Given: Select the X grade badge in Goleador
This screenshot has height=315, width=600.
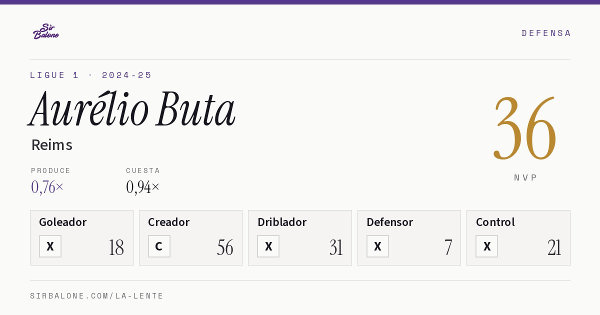Looking at the screenshot, I should pyautogui.click(x=50, y=246).
